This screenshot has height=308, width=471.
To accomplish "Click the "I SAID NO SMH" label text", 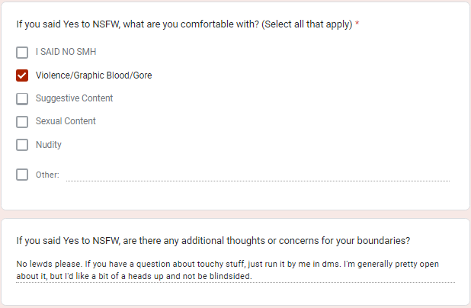I will coord(66,53).
